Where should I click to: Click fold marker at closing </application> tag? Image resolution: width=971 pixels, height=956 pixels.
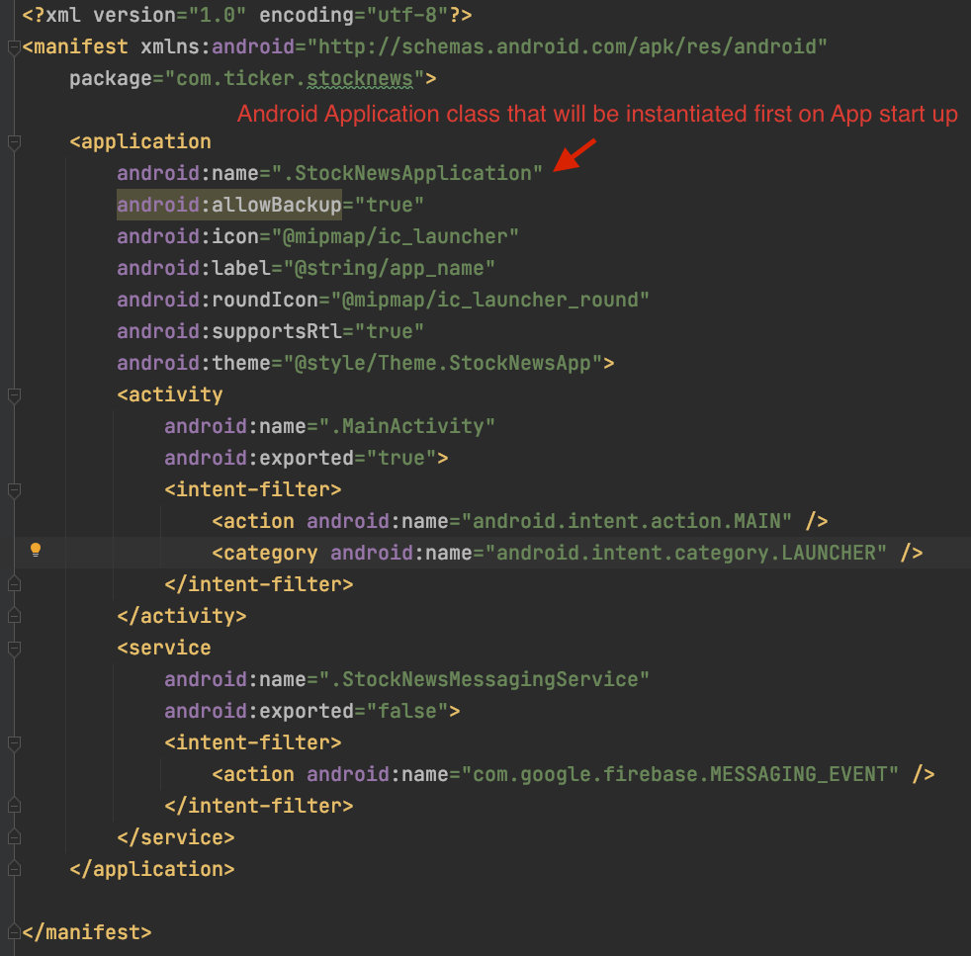(14, 870)
